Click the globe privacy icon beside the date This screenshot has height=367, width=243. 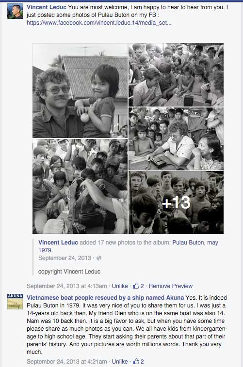pos(99,258)
